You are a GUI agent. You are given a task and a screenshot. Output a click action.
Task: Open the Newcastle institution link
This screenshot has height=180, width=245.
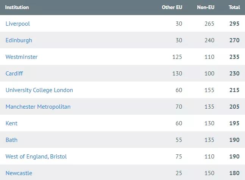[19, 173]
